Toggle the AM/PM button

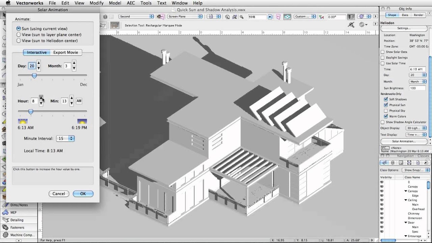click(x=79, y=101)
